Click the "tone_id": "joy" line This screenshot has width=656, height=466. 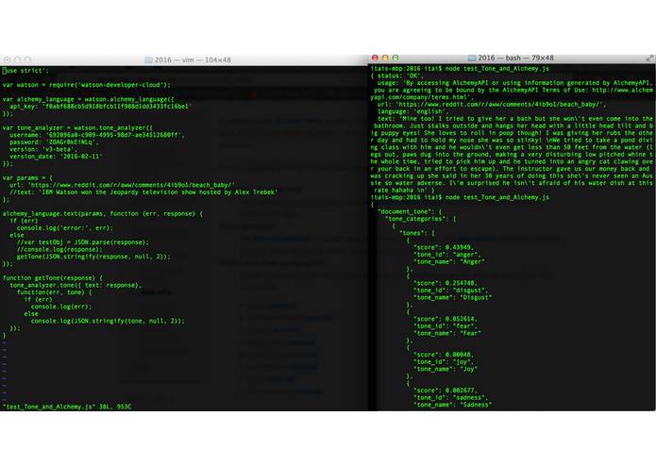(x=444, y=362)
